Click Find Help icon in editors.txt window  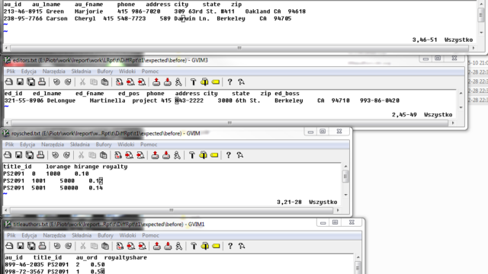pyautogui.click(x=241, y=82)
